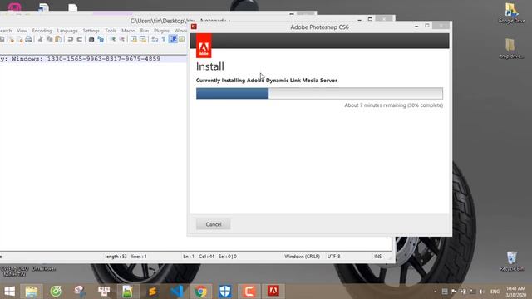Click the Save All icon in Notepad++ toolbar
Image resolution: width=532 pixels, height=299 pixels.
(x=2, y=39)
